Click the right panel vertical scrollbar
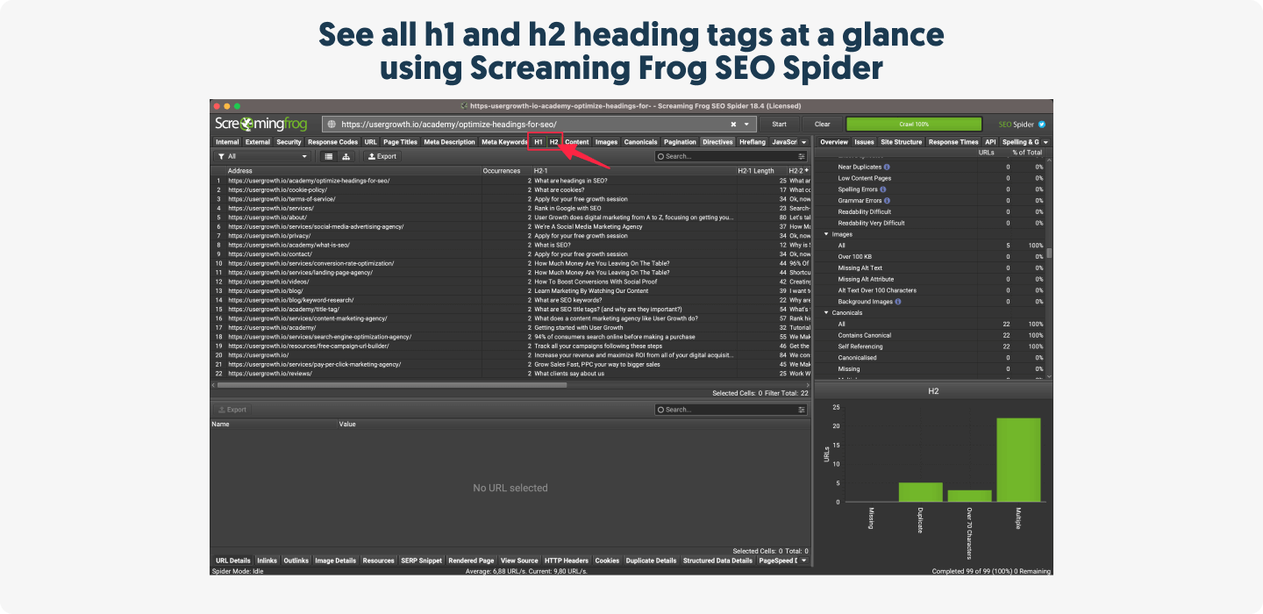 pyautogui.click(x=1048, y=254)
